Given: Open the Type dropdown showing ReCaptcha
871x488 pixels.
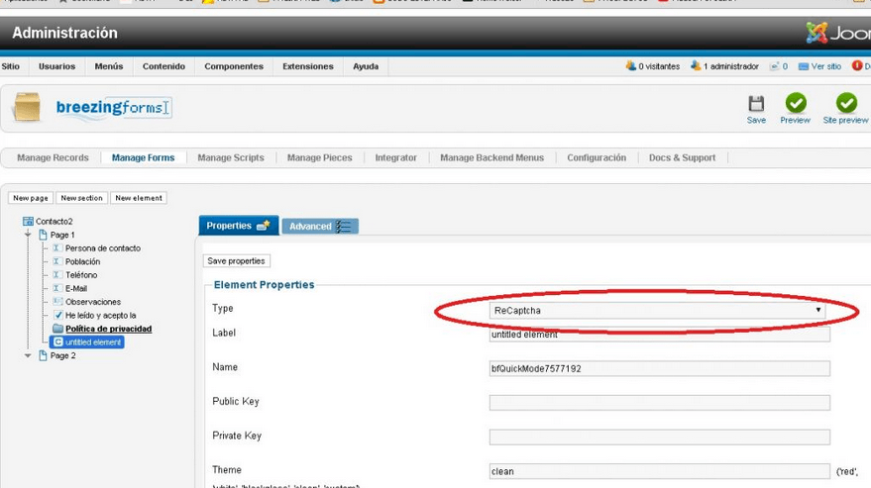Looking at the screenshot, I should point(657,311).
